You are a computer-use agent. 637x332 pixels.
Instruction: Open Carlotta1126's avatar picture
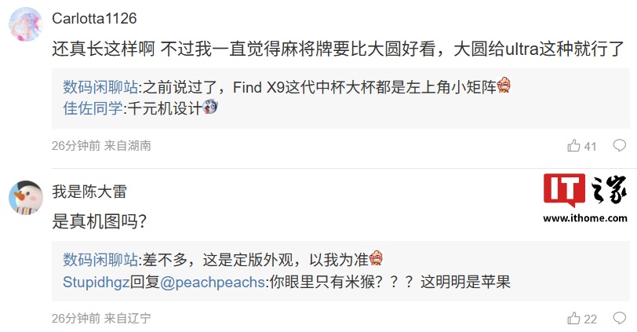click(26, 25)
